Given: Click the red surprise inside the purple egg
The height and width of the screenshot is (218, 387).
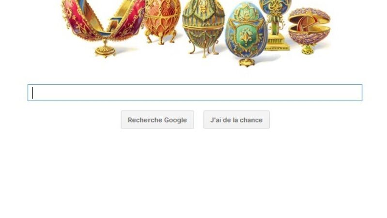Looking at the screenshot, I should tap(306, 24).
